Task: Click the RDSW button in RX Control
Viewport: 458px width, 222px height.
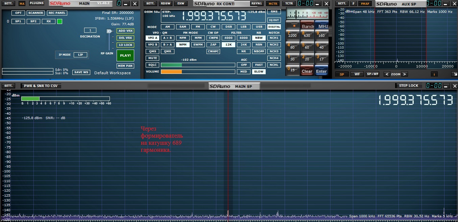Action: click(x=166, y=3)
